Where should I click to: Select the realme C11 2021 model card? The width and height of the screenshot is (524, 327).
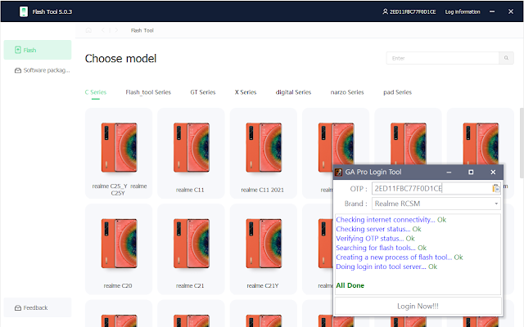pos(264,153)
